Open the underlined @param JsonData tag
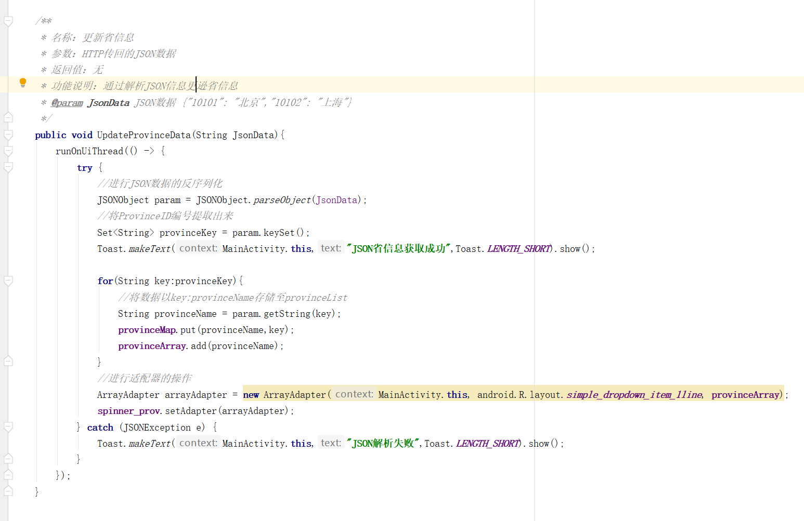Viewport: 804px width, 521px height. point(67,102)
